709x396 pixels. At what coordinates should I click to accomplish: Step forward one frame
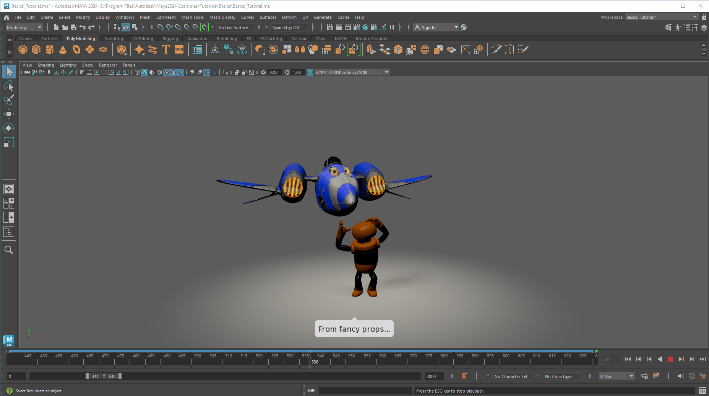692,359
